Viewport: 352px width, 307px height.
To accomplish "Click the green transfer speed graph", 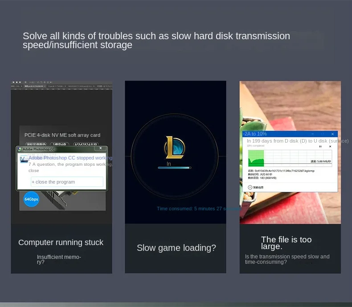I will pyautogui.click(x=256, y=158).
